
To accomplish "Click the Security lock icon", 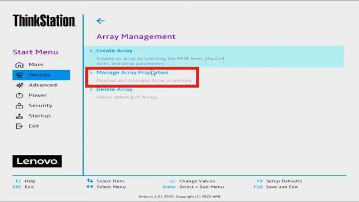I will pos(20,105).
